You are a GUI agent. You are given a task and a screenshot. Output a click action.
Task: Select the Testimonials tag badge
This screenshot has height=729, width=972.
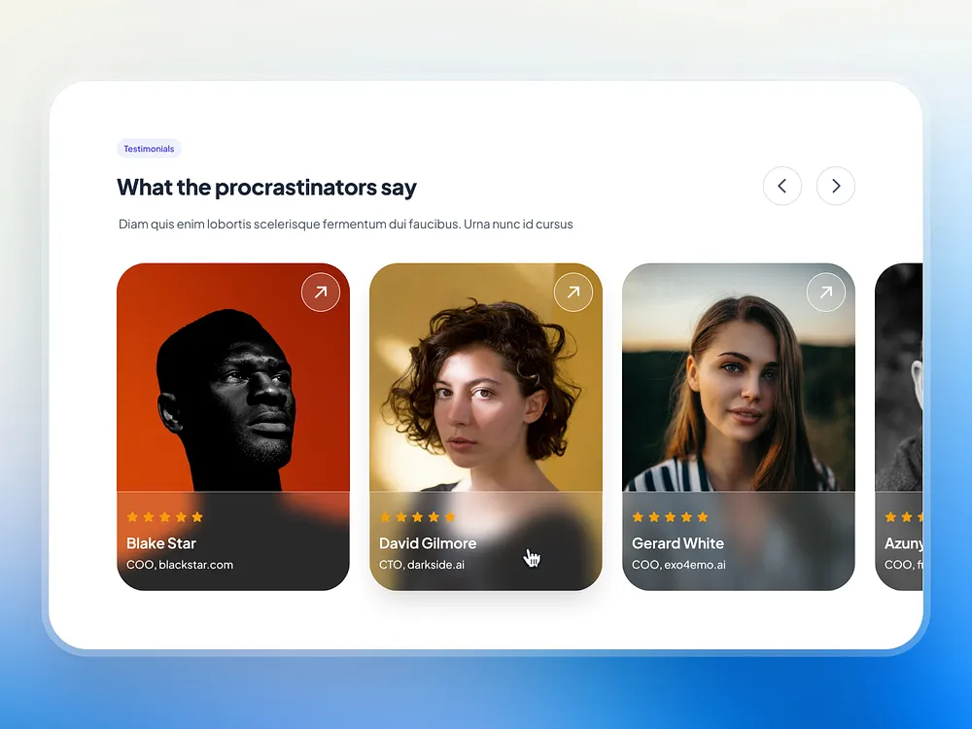pyautogui.click(x=149, y=149)
